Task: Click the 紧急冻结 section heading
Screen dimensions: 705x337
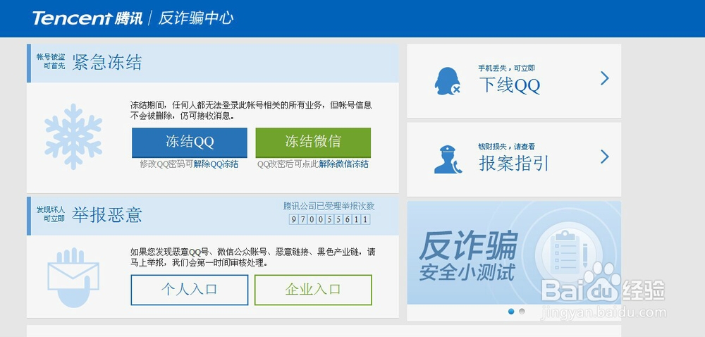Action: tap(107, 63)
